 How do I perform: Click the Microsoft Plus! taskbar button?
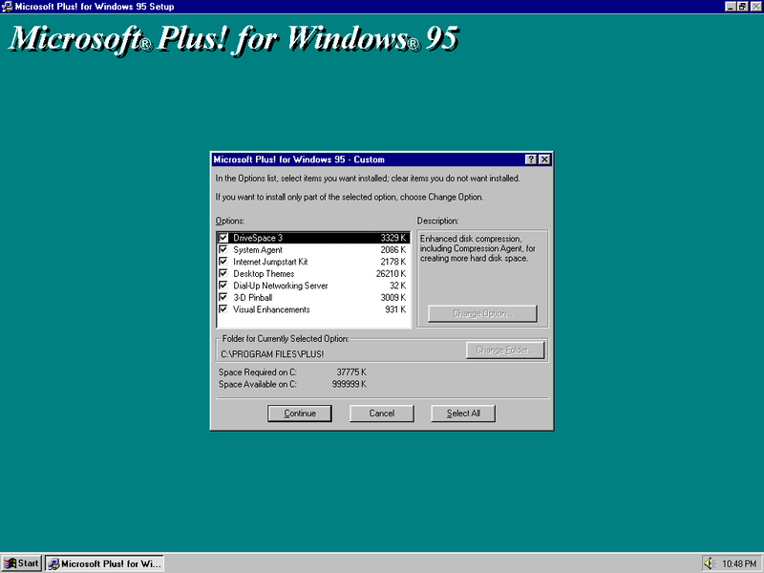coord(103,562)
